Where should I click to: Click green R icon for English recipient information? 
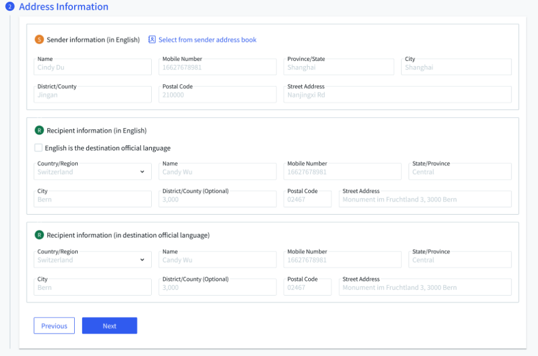(39, 130)
